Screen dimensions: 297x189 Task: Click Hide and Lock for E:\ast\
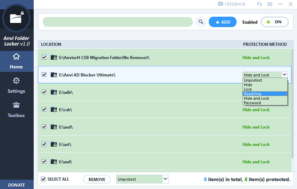tap(256, 145)
